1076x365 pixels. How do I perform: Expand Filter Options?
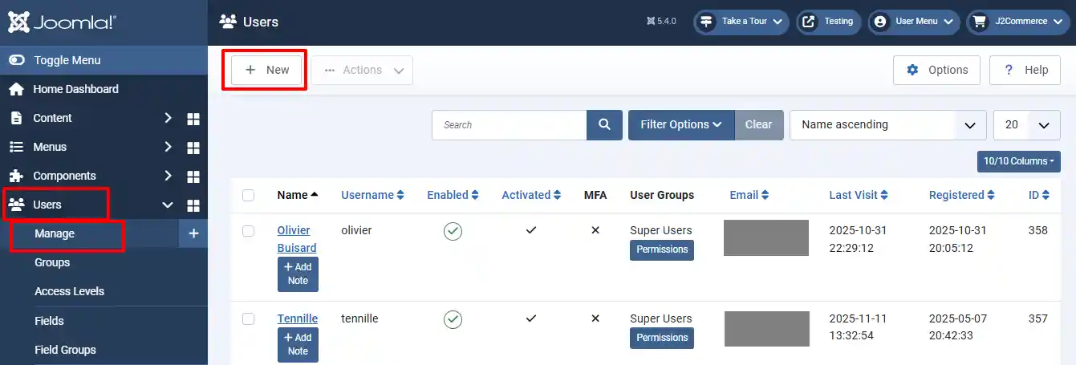681,124
